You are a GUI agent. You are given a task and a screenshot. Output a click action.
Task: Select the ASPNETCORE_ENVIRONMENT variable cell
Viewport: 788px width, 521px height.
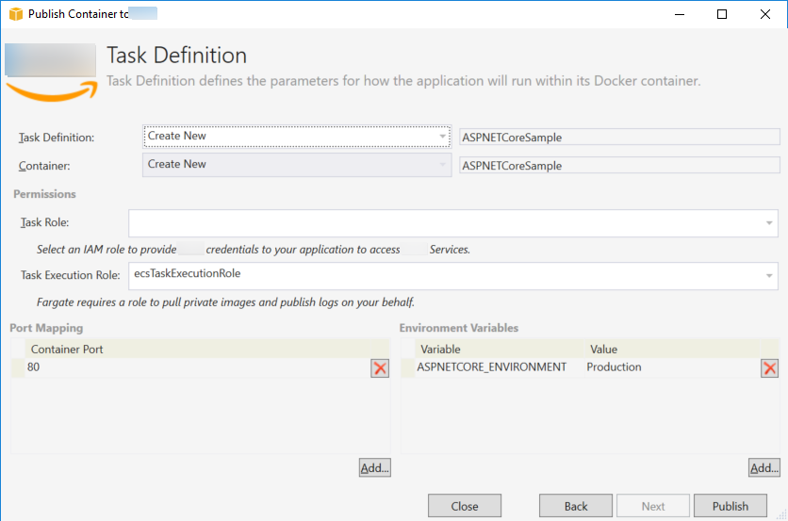point(492,367)
